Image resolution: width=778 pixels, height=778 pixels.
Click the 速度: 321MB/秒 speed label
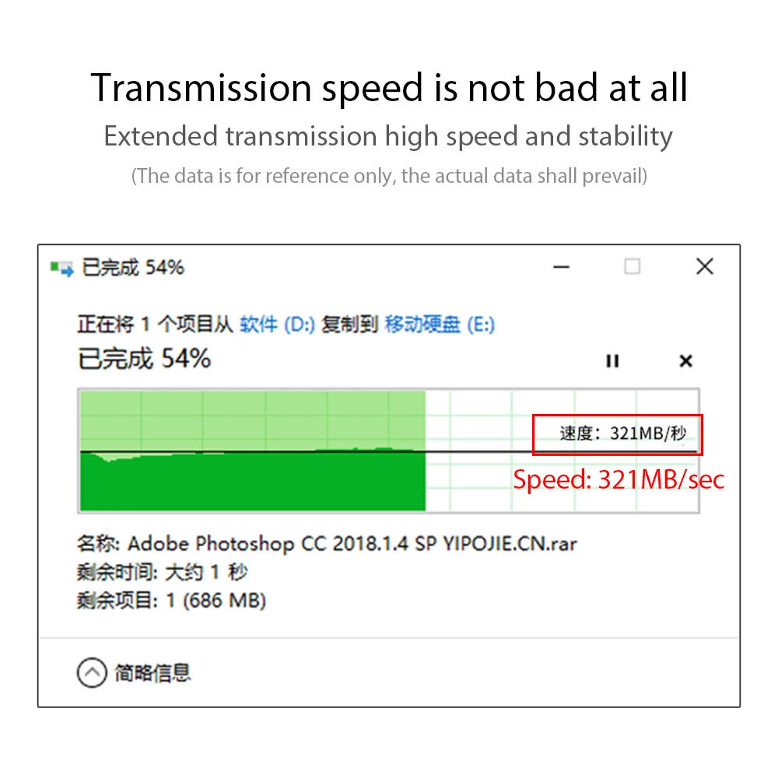click(623, 433)
